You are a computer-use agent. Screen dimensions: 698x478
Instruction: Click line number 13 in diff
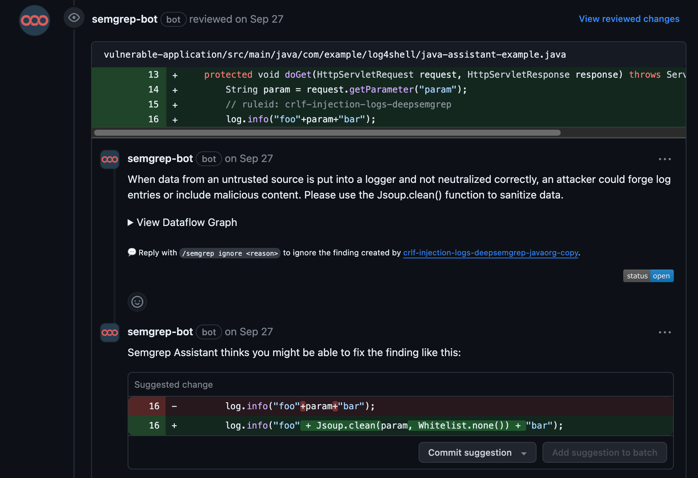click(x=153, y=75)
